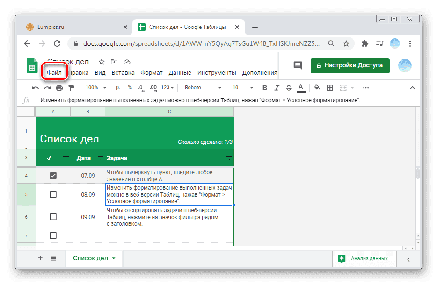Tick the checkbox in the 09.09 row
Viewport: 437px width, 284px height.
53,217
